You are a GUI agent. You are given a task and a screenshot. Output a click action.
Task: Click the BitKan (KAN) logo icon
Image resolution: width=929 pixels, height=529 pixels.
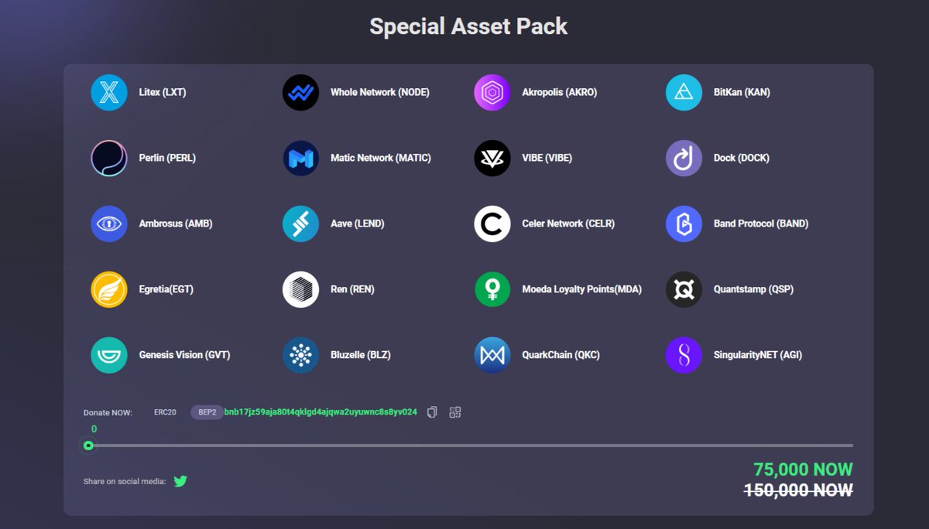[x=684, y=92]
